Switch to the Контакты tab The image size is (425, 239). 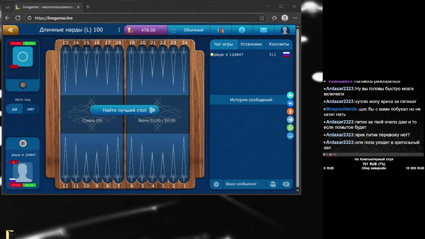tap(279, 44)
